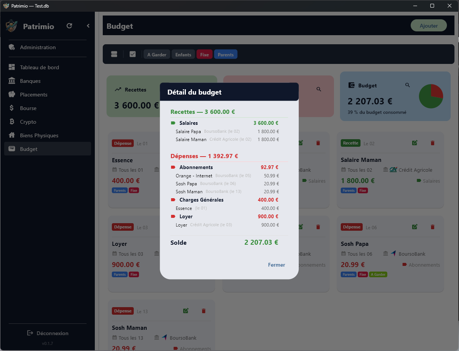Image resolution: width=459 pixels, height=351 pixels.
Task: Click the Budget card icon in sidebar
Action: coord(12,149)
